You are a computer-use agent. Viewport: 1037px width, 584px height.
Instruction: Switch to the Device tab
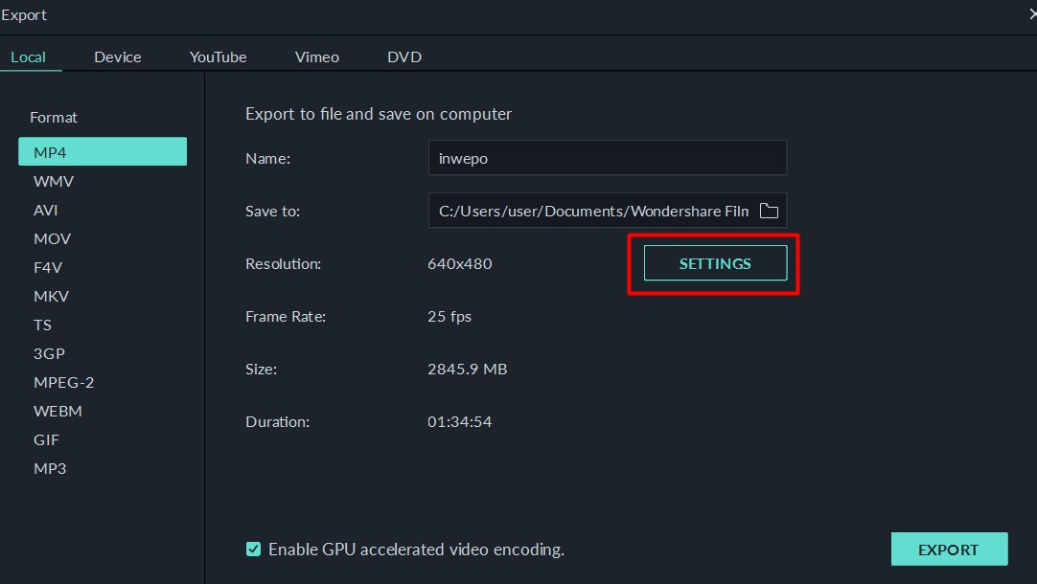(118, 56)
